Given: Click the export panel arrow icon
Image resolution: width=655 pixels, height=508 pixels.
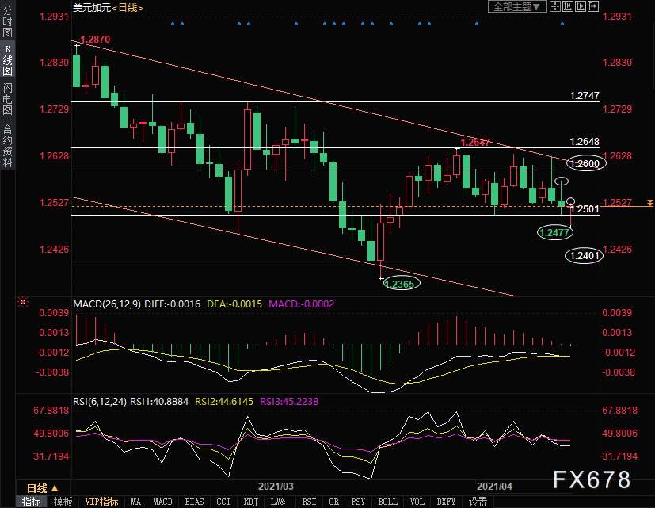Looking at the screenshot, I should [x=593, y=6].
